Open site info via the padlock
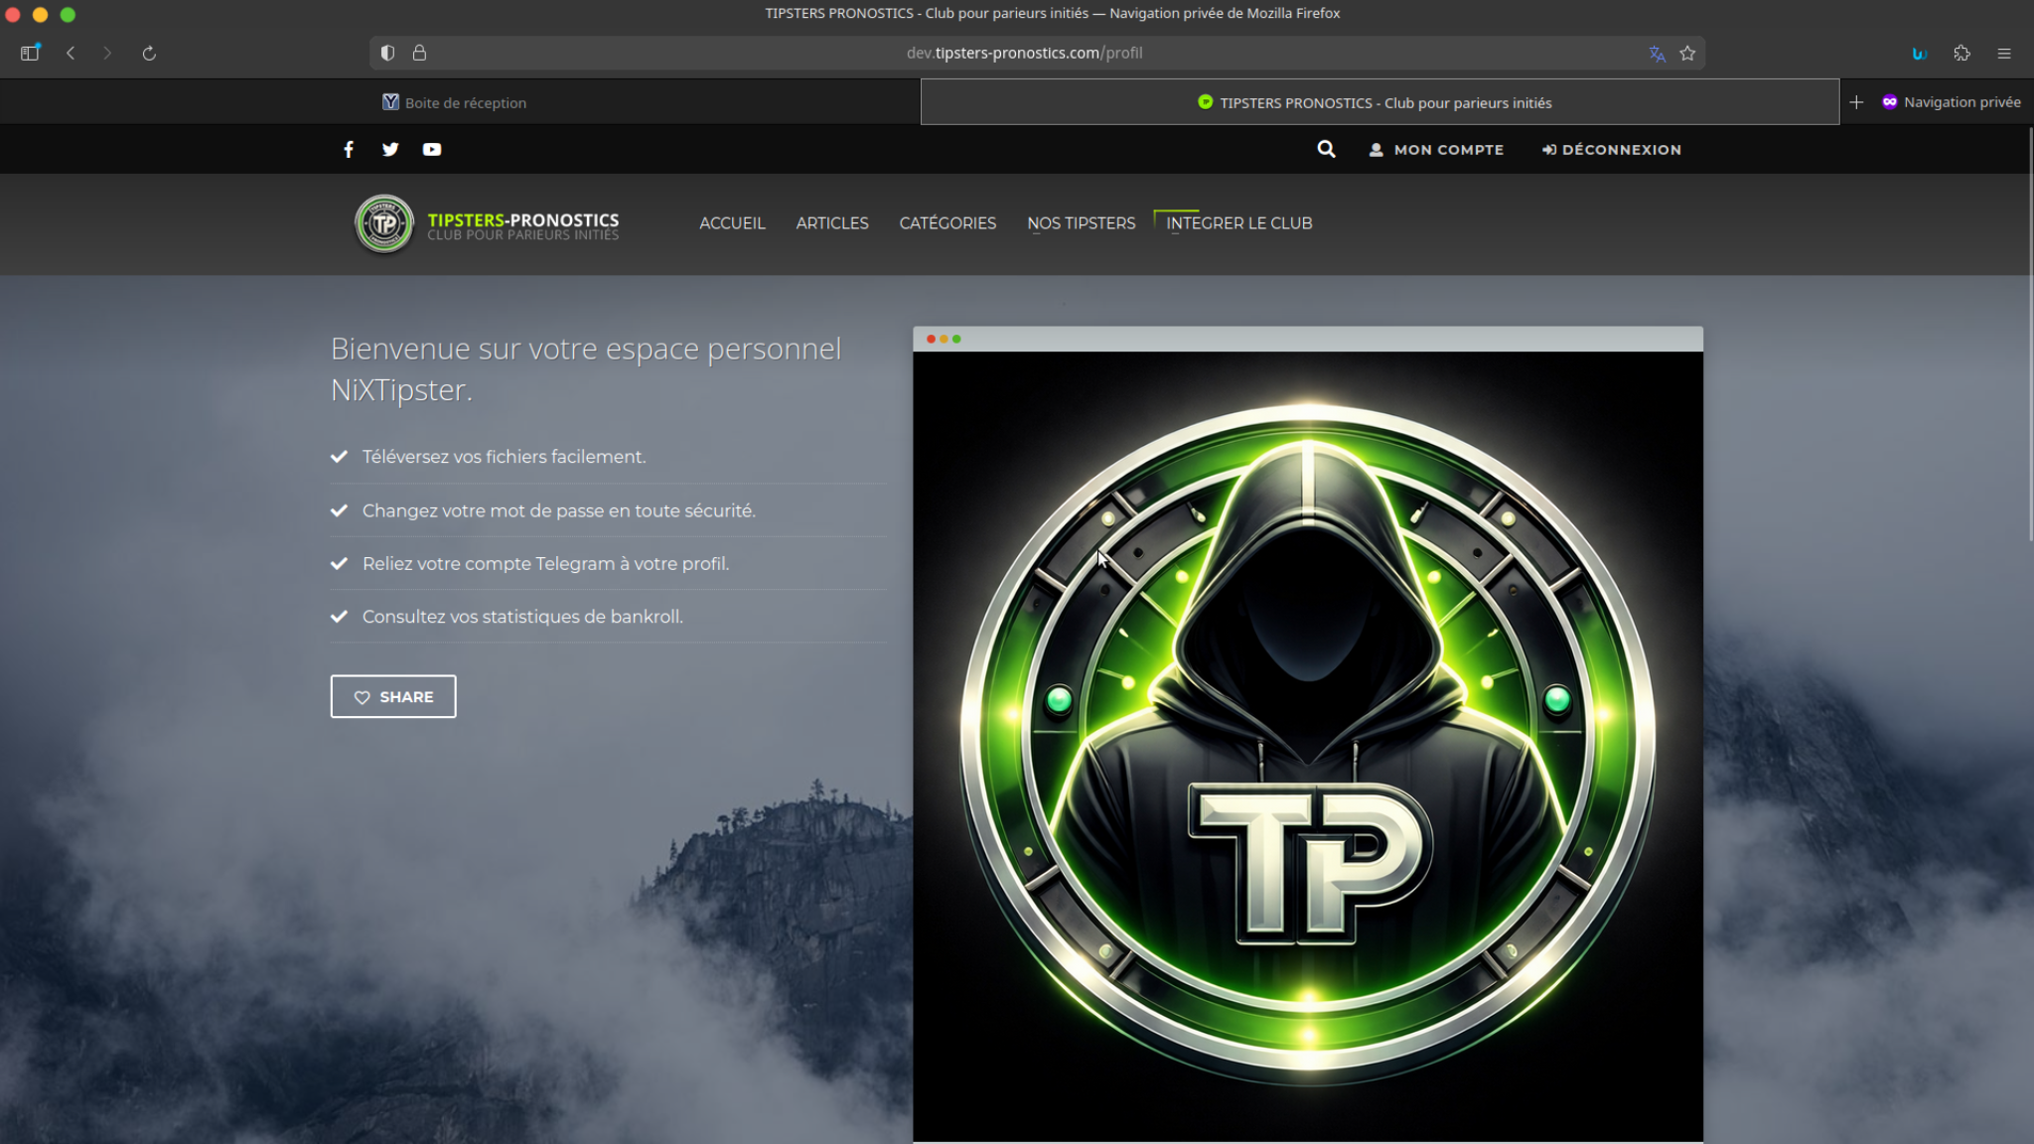The width and height of the screenshot is (2034, 1144). [420, 53]
